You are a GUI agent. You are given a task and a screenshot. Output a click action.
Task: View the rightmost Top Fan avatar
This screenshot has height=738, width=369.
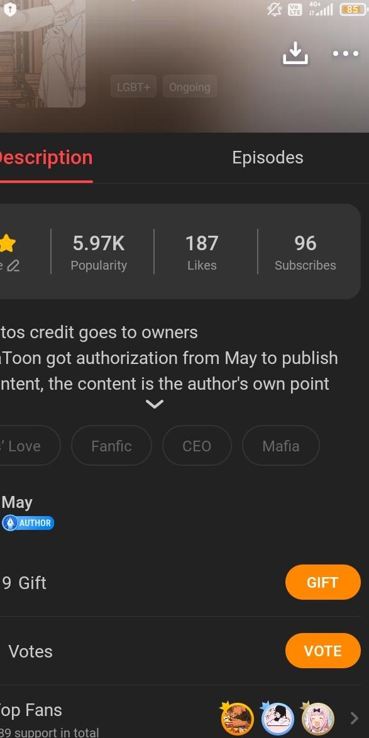point(317,718)
